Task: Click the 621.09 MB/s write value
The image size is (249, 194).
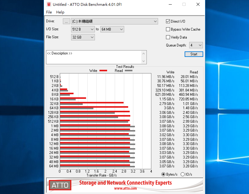Action: 165,95
